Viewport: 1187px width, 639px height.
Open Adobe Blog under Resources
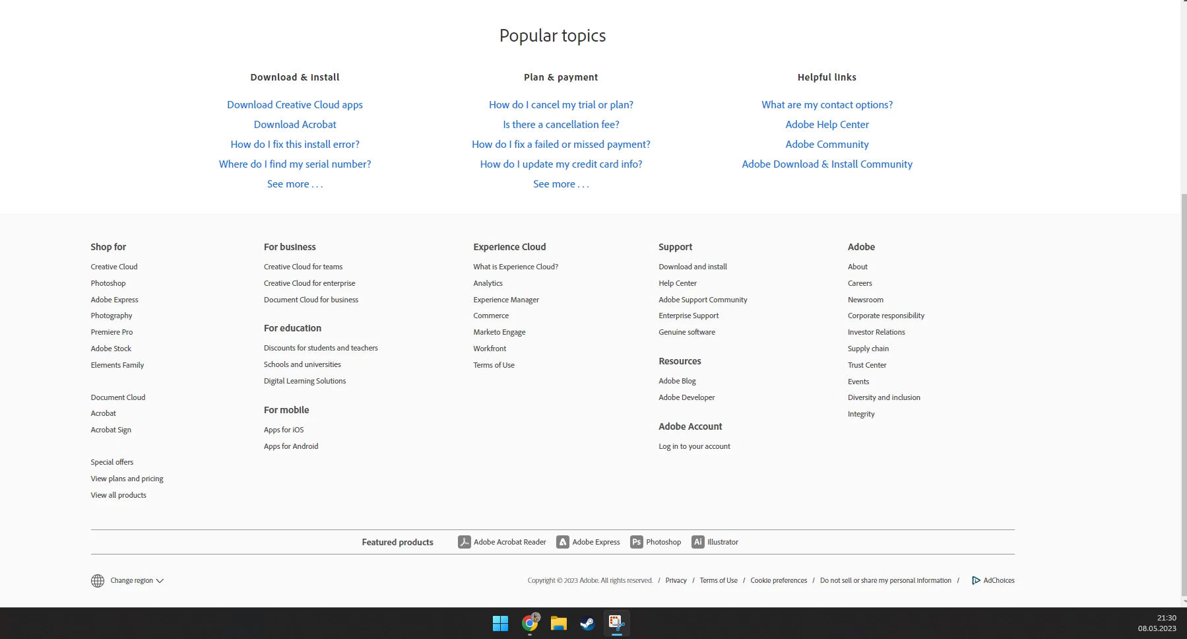point(678,381)
